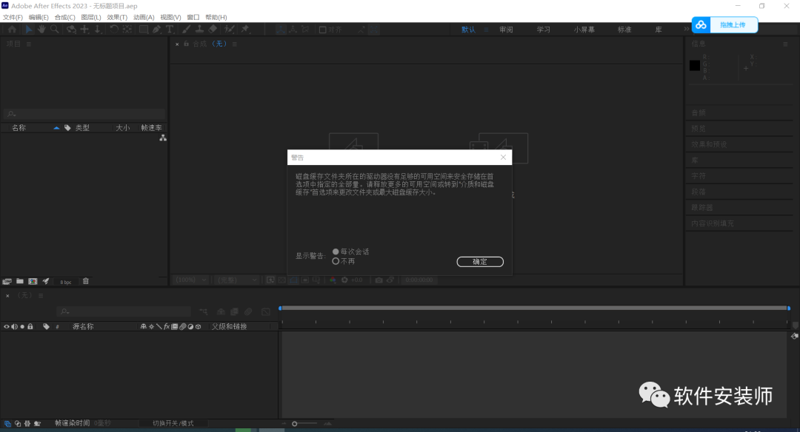The height and width of the screenshot is (432, 800).
Task: Choose the Horizontal Type tool
Action: [x=170, y=30]
